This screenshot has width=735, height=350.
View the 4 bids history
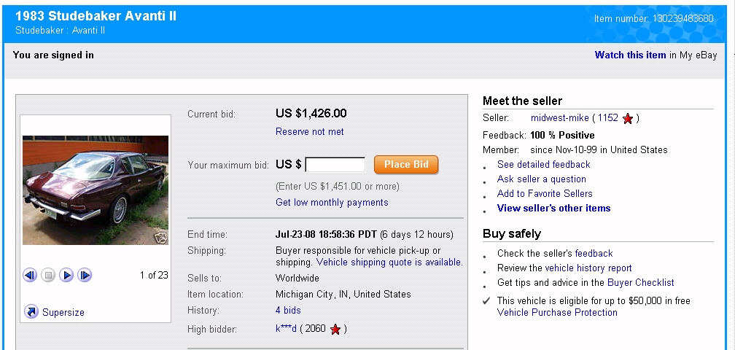[288, 311]
